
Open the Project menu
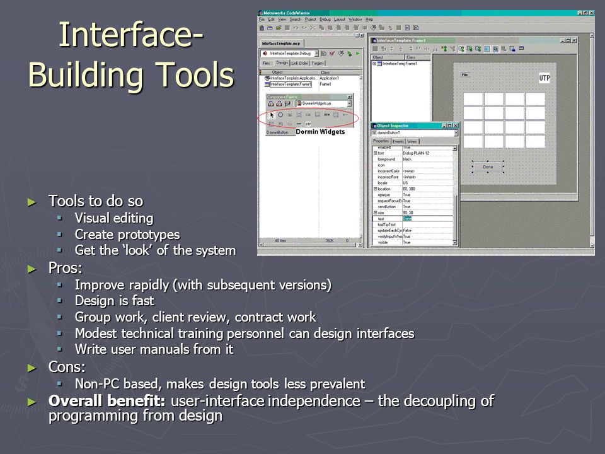click(310, 20)
